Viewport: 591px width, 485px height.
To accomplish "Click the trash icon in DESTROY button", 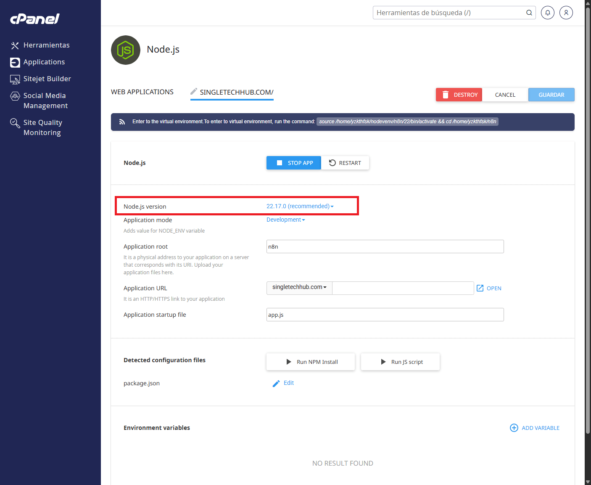I will 446,95.
